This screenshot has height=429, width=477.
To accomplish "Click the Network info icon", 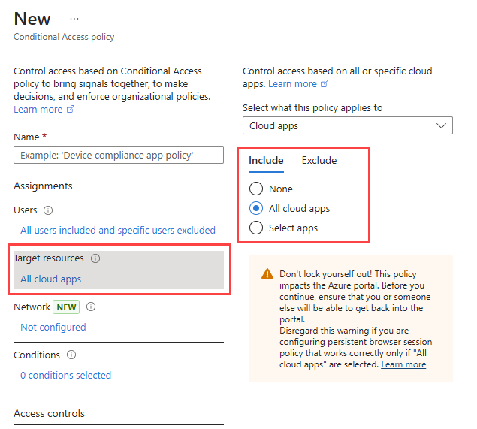I will point(91,307).
